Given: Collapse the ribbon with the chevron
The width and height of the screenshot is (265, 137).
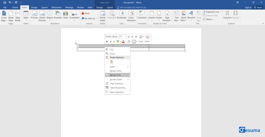Looking at the screenshot, I should 263,24.
